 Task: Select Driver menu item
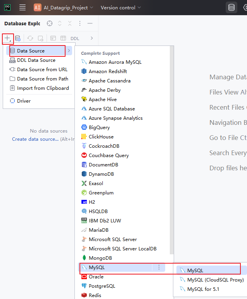39,101
